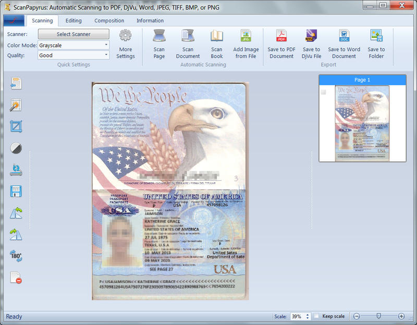Click the Color Mode: label
Image resolution: width=417 pixels, height=325 pixels.
click(22, 45)
